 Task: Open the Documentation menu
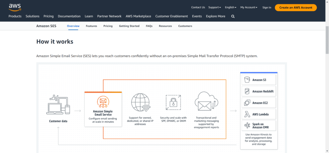(69, 16)
